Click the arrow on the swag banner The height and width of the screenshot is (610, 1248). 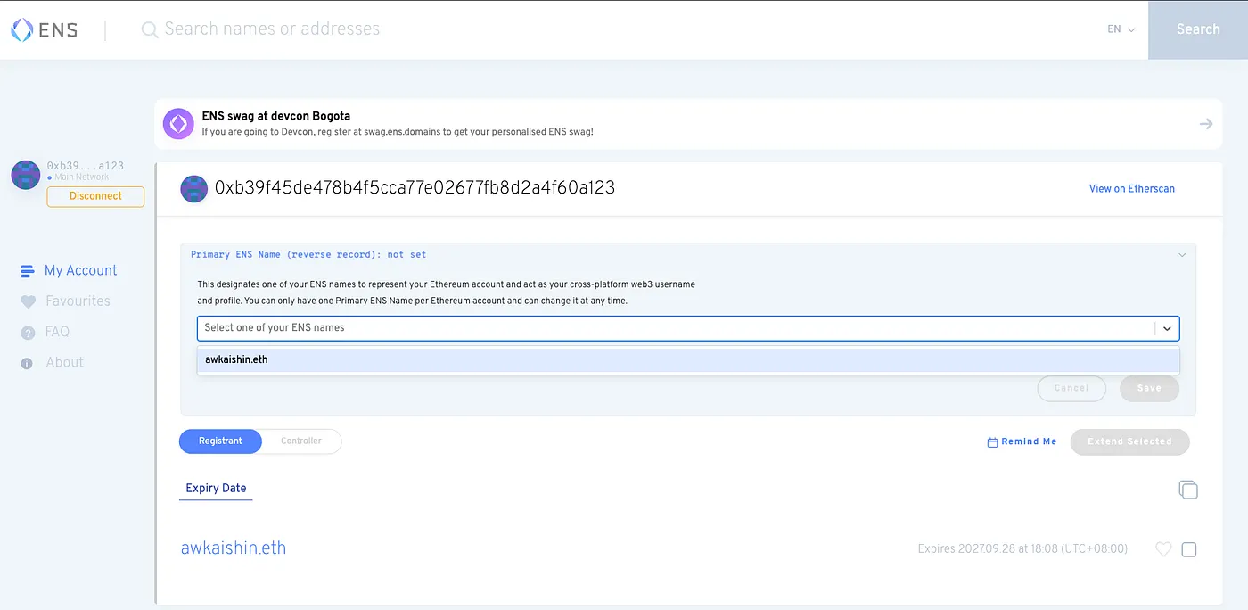1205,124
